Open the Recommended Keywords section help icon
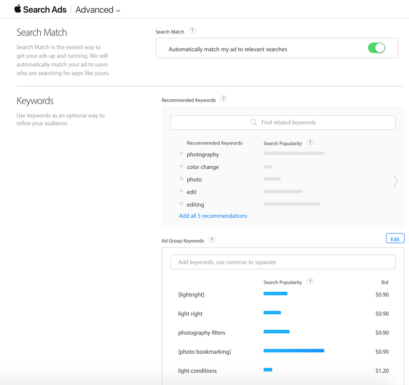409x385 pixels. 223,99
